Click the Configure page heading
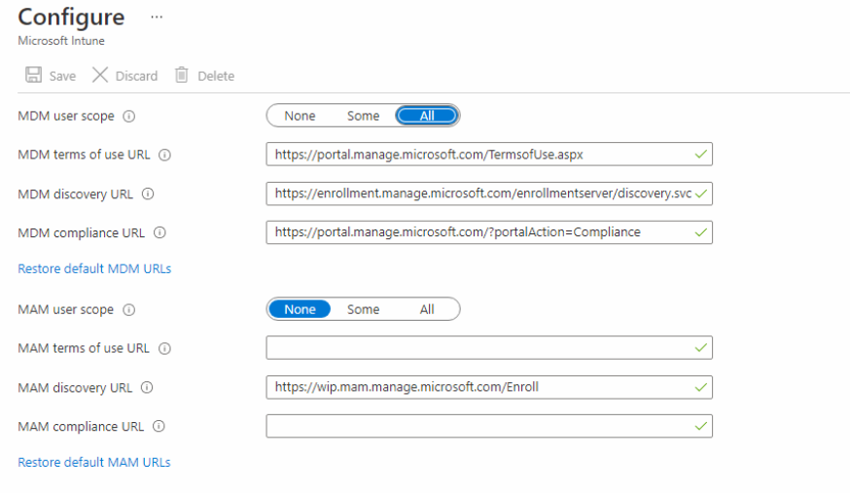This screenshot has width=850, height=493. [72, 18]
